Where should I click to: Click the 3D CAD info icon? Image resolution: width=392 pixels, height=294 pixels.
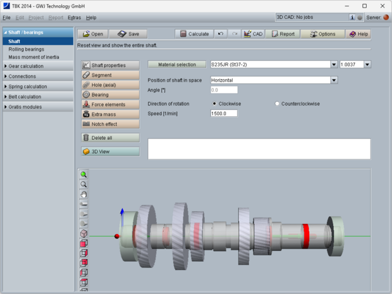(352, 17)
